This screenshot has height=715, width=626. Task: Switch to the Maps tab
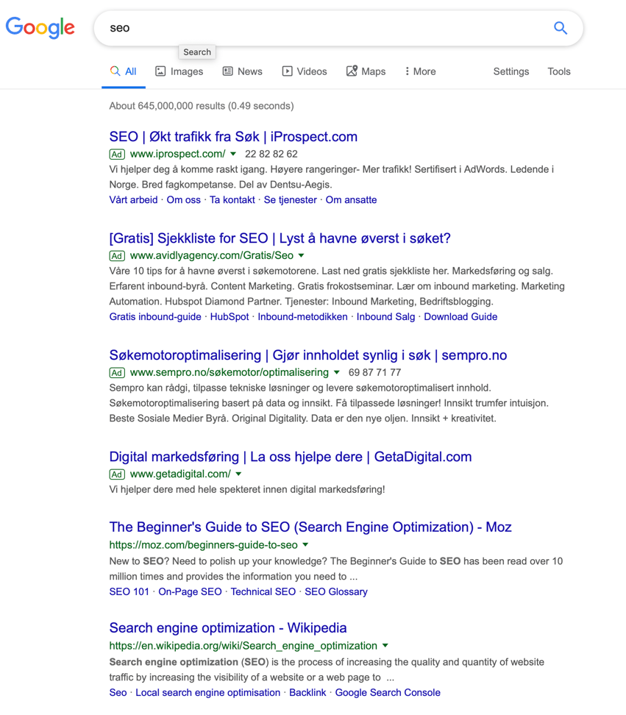click(x=366, y=71)
